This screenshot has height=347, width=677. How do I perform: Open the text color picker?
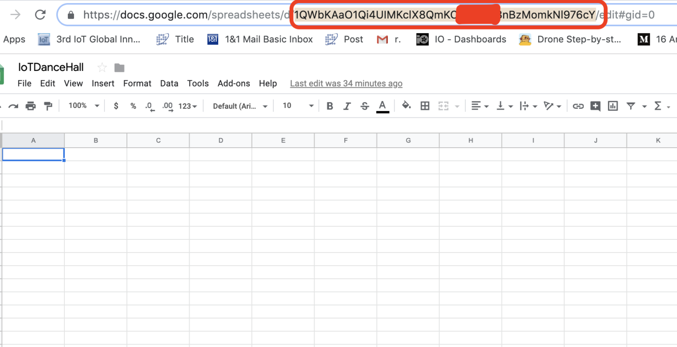[383, 106]
